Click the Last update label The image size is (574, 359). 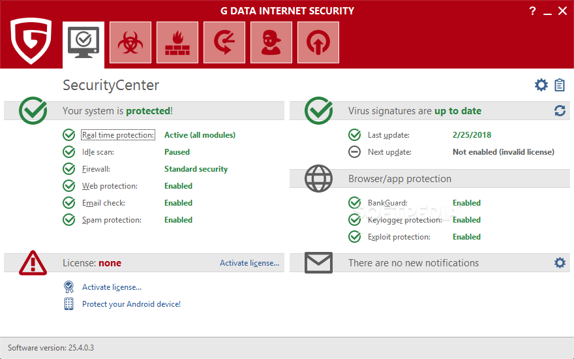[389, 135]
